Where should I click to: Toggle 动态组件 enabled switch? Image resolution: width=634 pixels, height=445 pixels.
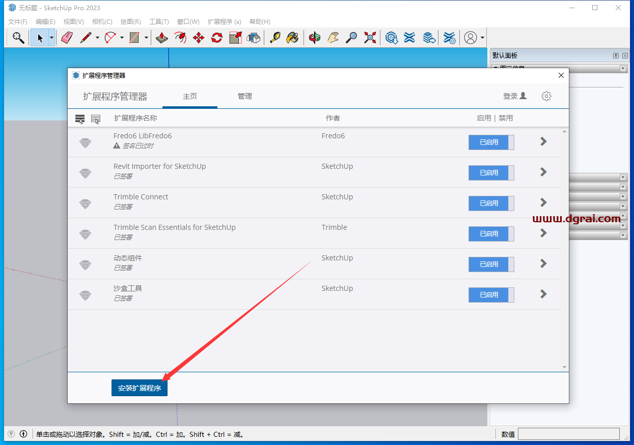tap(491, 264)
